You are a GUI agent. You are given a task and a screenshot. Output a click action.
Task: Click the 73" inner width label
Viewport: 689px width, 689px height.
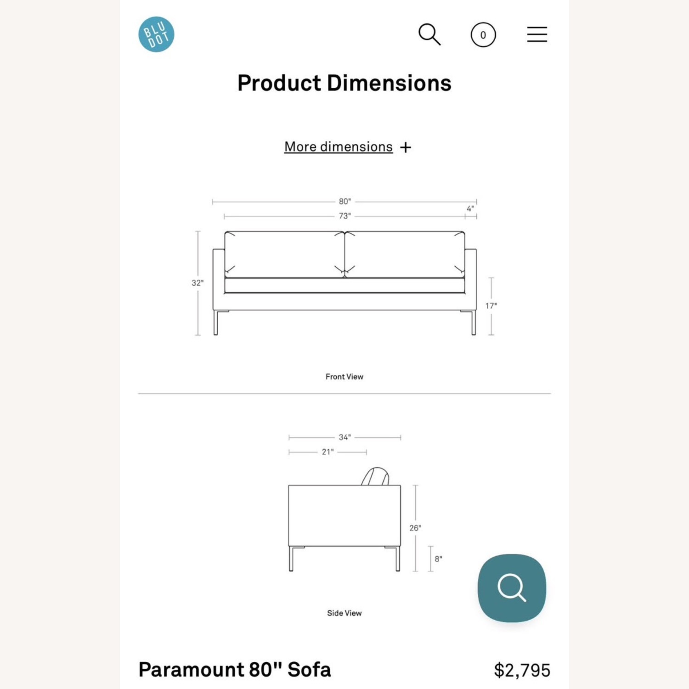pyautogui.click(x=344, y=216)
